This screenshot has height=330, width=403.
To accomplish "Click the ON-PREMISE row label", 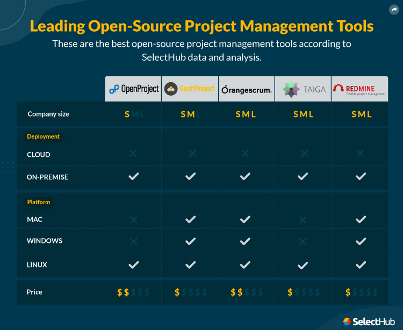I will pos(47,177).
